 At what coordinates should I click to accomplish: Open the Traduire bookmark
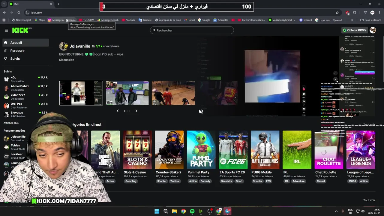[145, 20]
